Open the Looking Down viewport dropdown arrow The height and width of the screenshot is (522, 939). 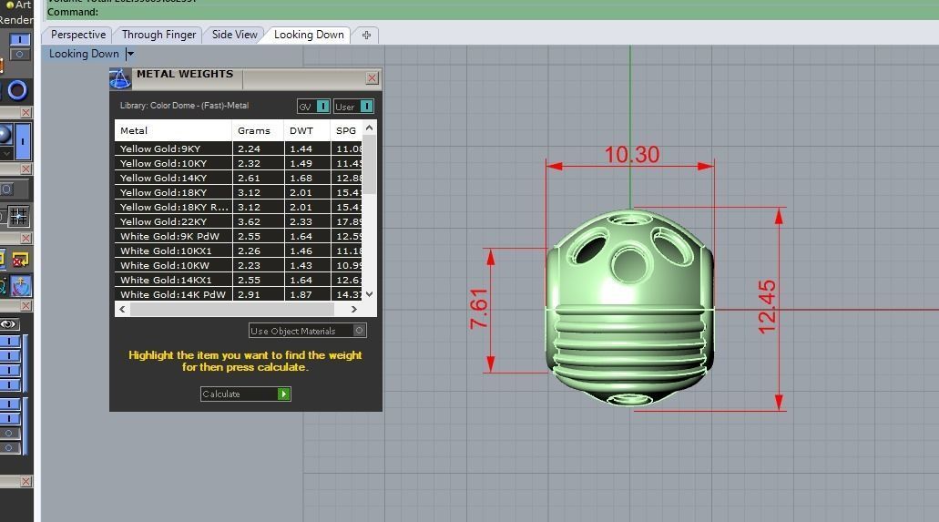pos(130,54)
